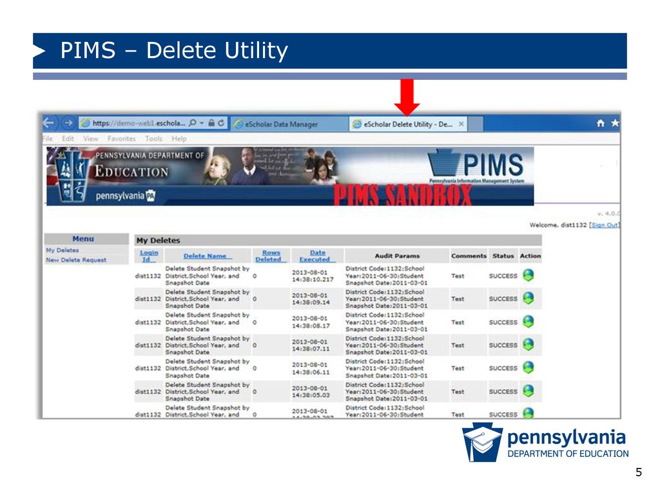Open the Tools menu

click(x=153, y=139)
